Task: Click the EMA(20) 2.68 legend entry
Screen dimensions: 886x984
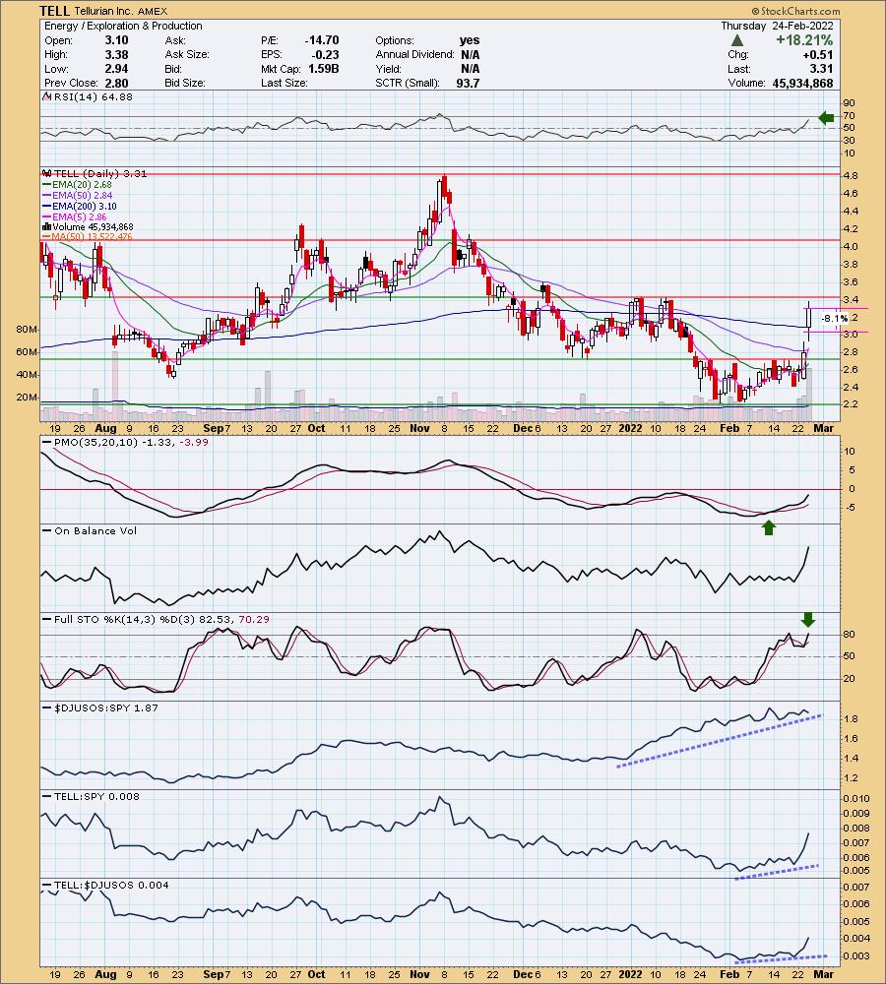Action: pyautogui.click(x=77, y=185)
